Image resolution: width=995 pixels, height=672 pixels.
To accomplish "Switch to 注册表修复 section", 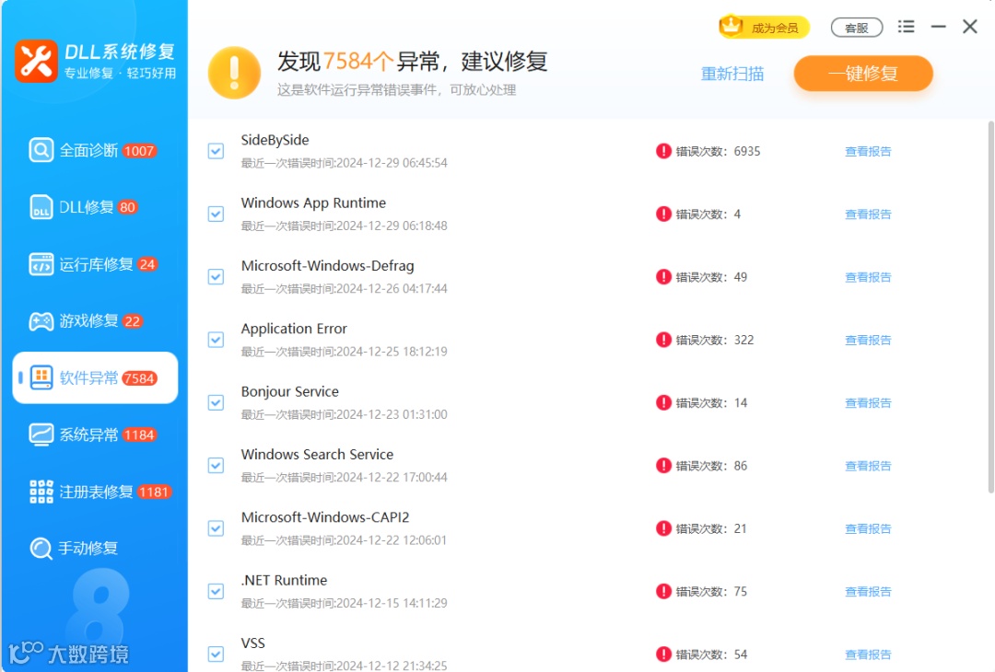I will 95,492.
